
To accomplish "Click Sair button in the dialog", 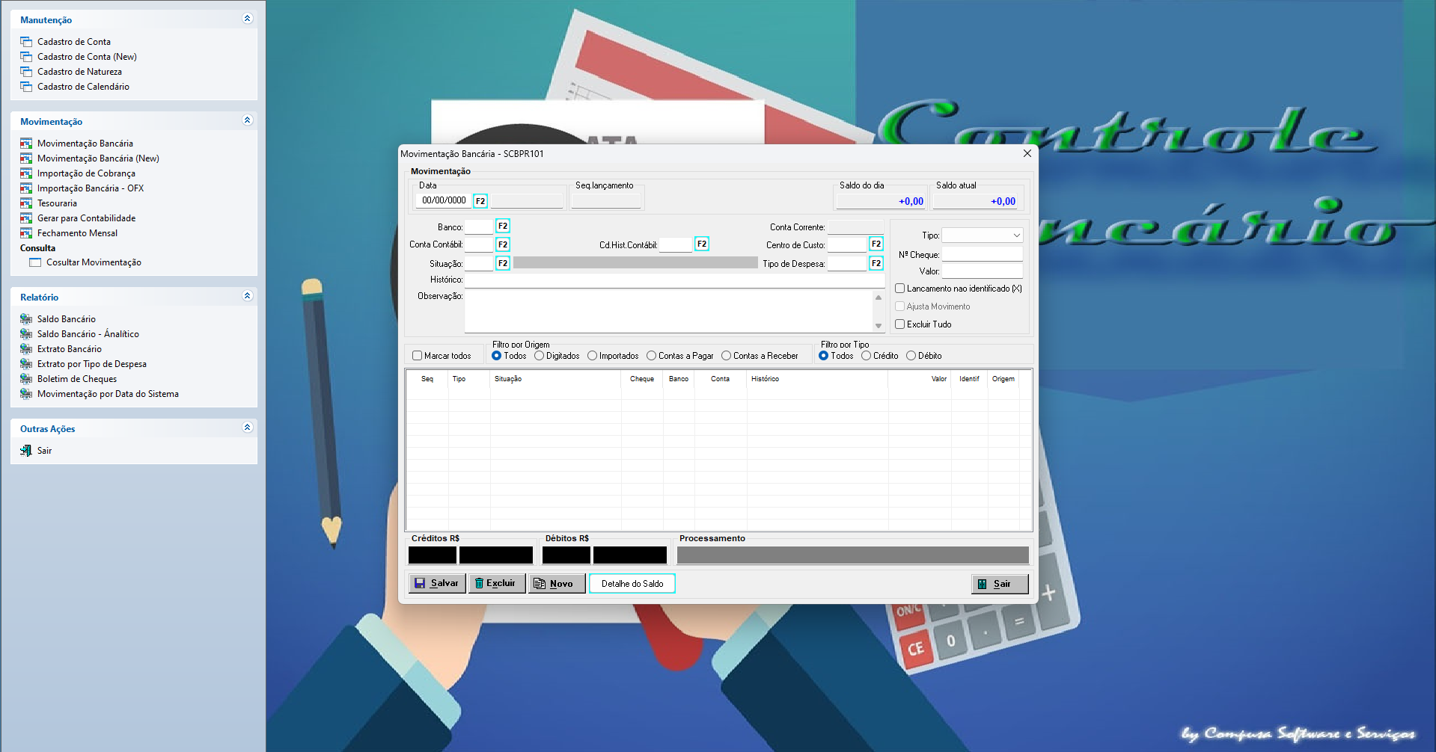I will click(1000, 584).
